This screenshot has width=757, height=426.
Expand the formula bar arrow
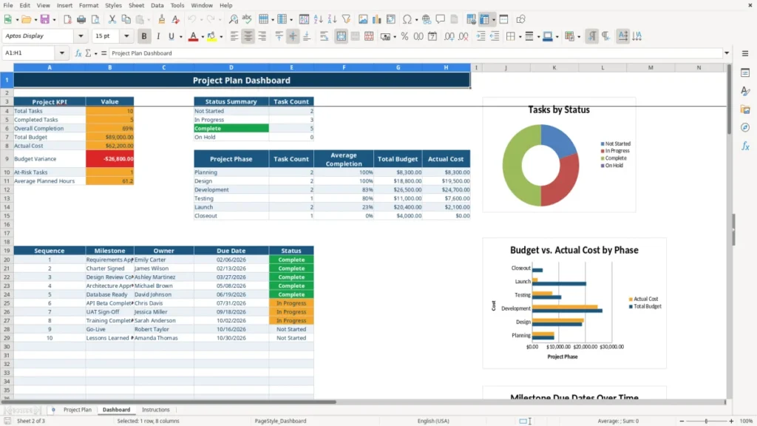pyautogui.click(x=727, y=53)
